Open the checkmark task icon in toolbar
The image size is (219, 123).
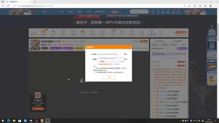(x=63, y=32)
